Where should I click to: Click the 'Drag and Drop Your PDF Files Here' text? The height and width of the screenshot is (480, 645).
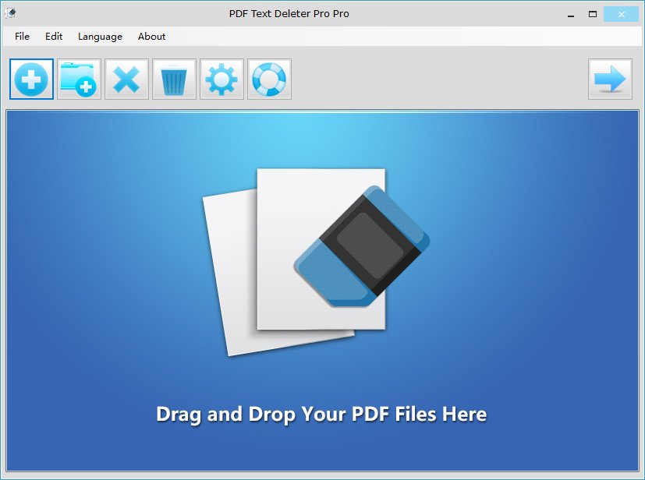pyautogui.click(x=321, y=414)
